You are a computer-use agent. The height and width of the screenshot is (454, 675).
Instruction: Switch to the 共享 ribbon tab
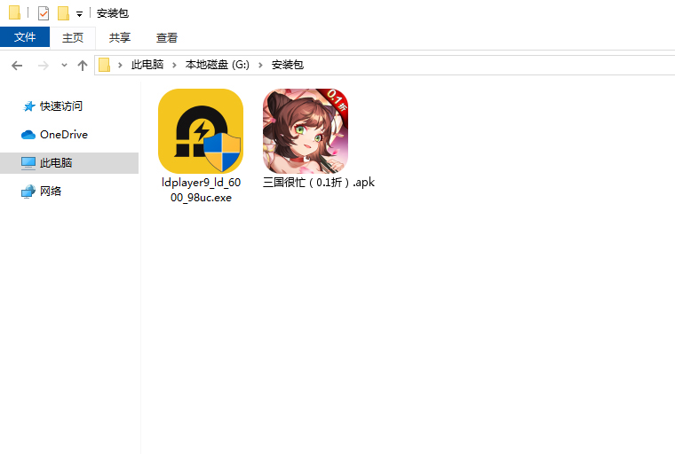pyautogui.click(x=120, y=38)
